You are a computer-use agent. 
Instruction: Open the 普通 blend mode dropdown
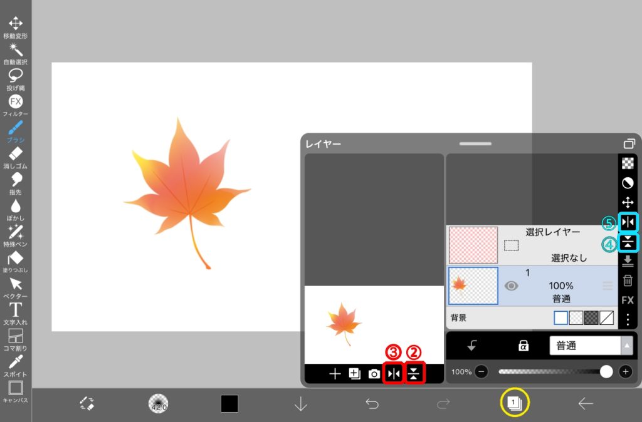[x=591, y=345]
